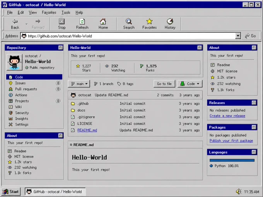Open Actions in repository sidebar
Viewport: 263px width, 197px height.
[x=34, y=95]
